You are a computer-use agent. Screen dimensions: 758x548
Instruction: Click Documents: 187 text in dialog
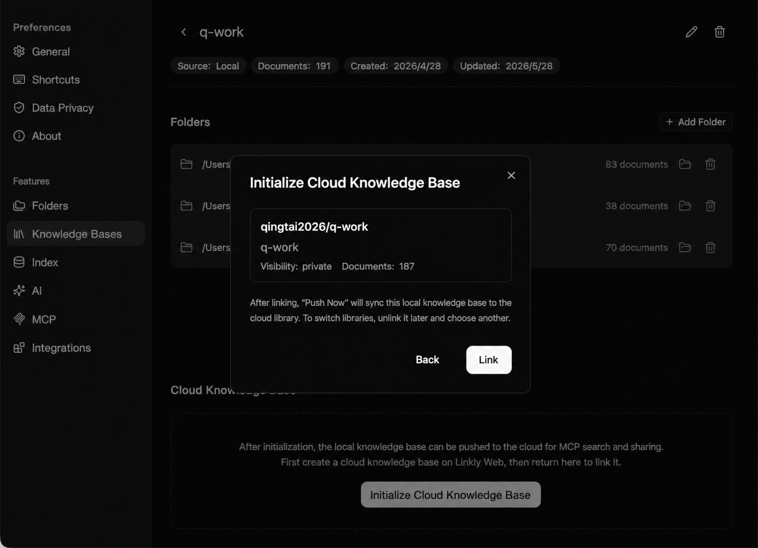coord(378,266)
